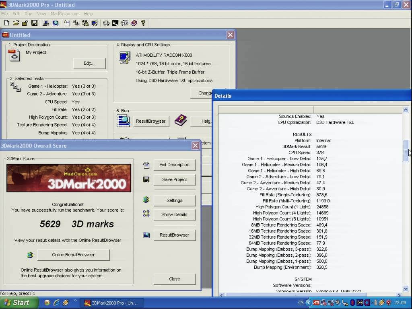The width and height of the screenshot is (412, 309).
Task: Open the Edit menu
Action: coord(16,14)
